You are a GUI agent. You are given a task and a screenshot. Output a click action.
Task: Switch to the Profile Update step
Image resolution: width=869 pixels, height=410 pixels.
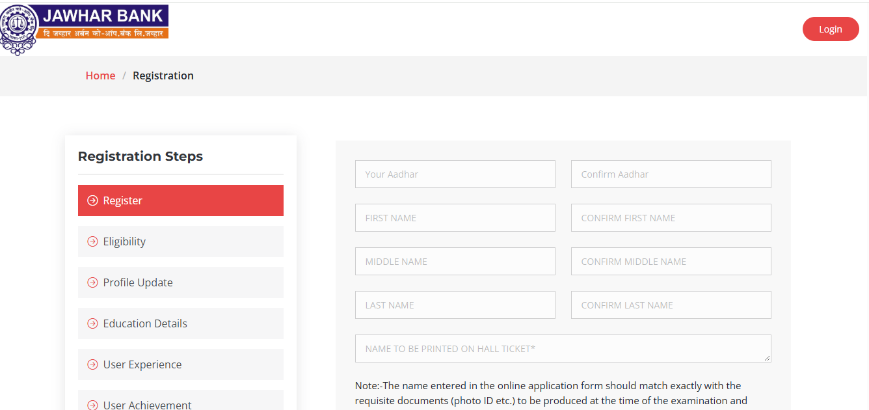coord(181,282)
